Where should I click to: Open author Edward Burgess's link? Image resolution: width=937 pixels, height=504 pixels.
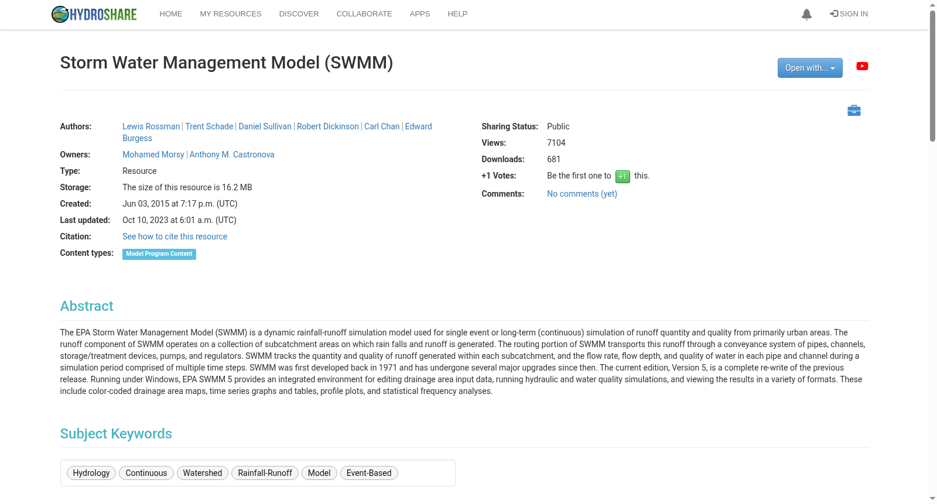pos(418,126)
